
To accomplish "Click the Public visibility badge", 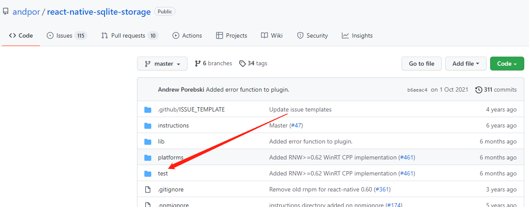I will pos(165,12).
